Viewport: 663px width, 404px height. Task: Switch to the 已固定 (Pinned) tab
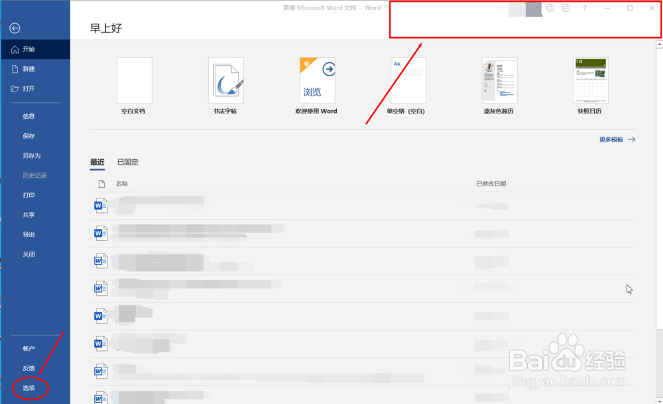tap(128, 162)
